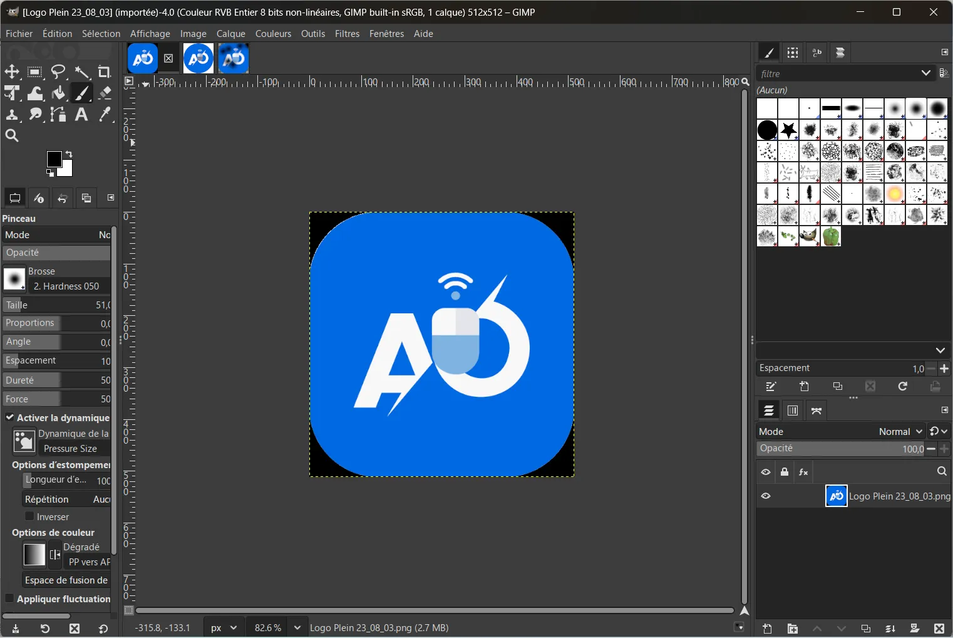Pick the Color Picker eyedropper tool
The image size is (953, 638).
105,115
